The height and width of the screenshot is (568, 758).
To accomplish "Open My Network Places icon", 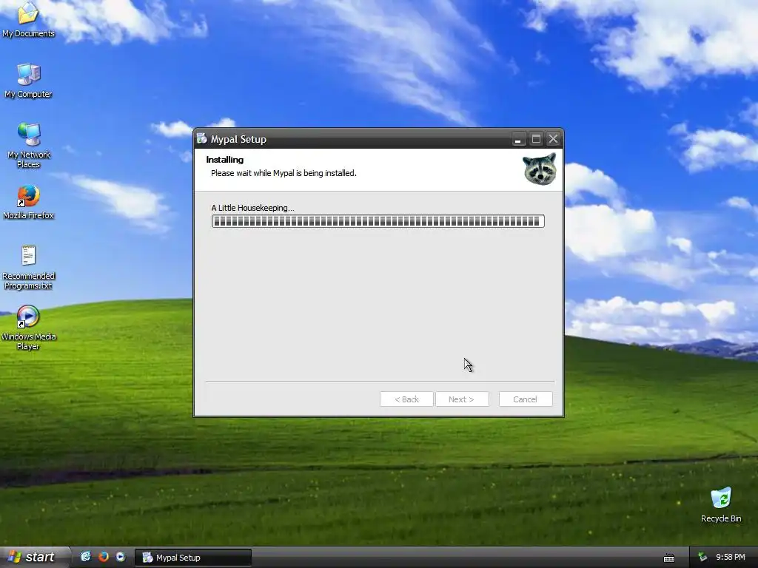I will [28, 146].
